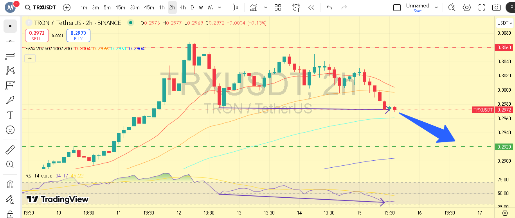Select the ruler measure tool
This screenshot has height=218, width=515.
(x=10, y=150)
